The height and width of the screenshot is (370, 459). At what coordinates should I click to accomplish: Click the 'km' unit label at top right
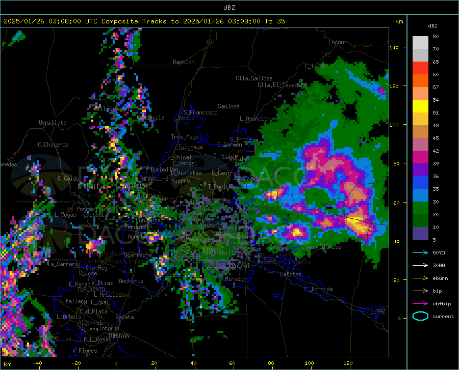pos(399,21)
